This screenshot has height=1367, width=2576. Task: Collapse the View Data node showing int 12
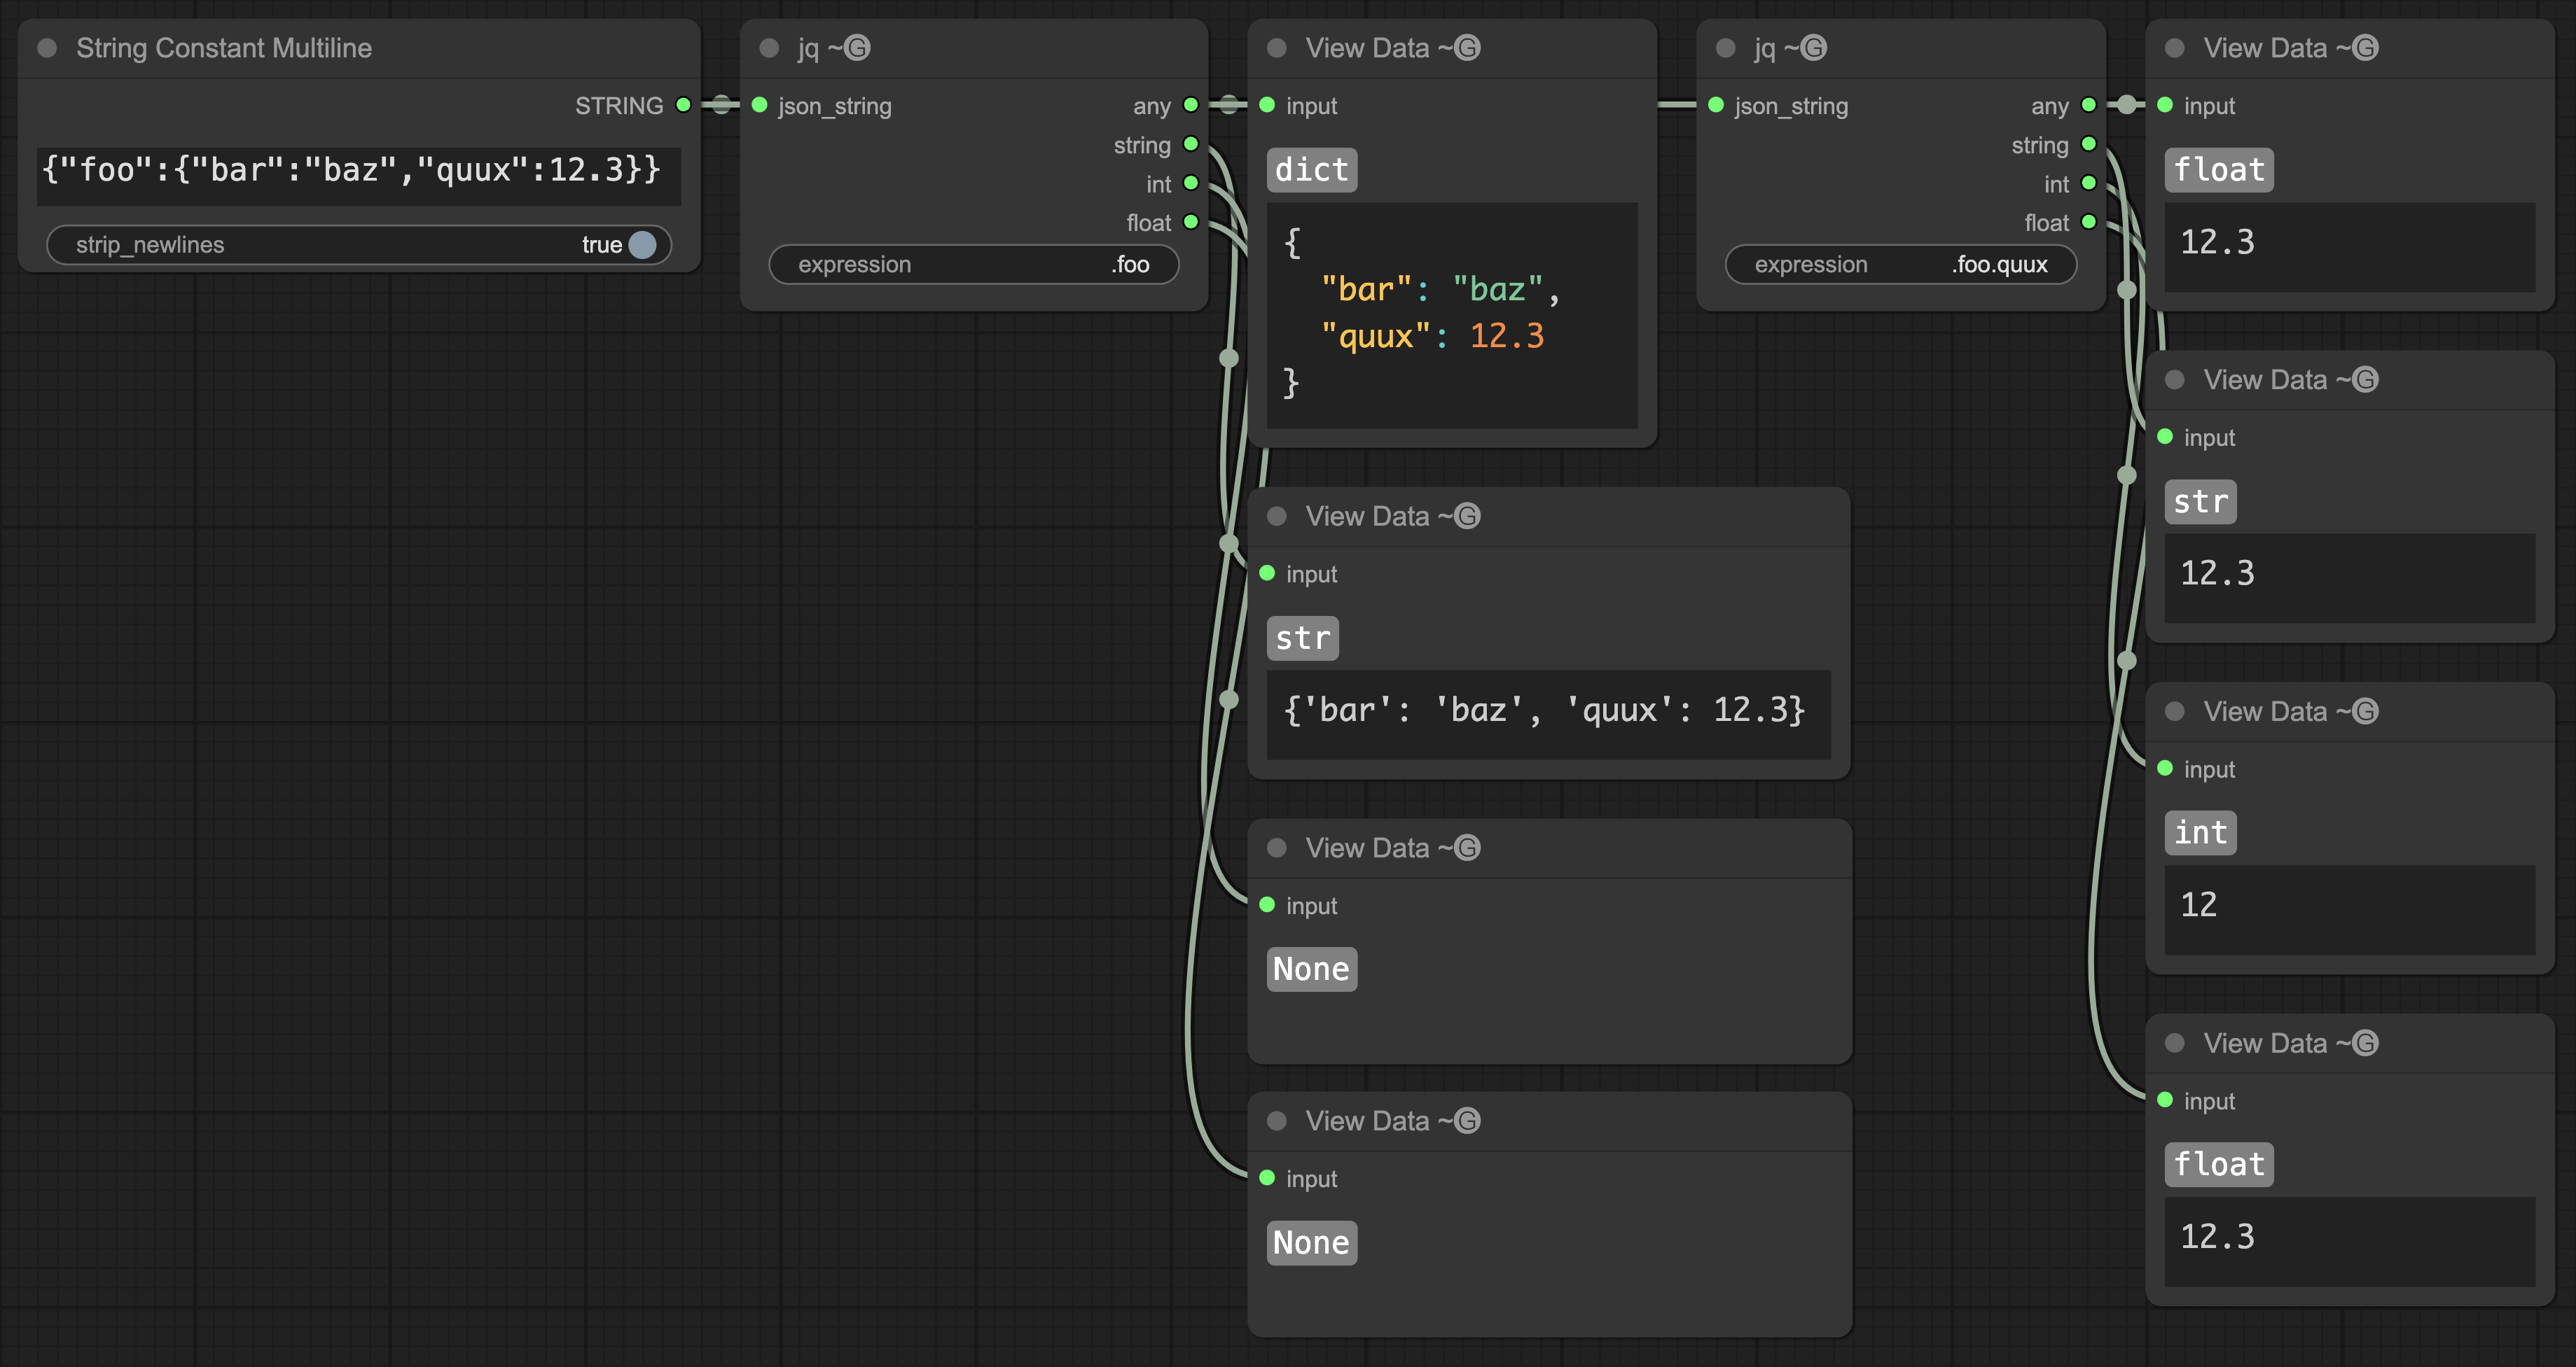(2175, 711)
